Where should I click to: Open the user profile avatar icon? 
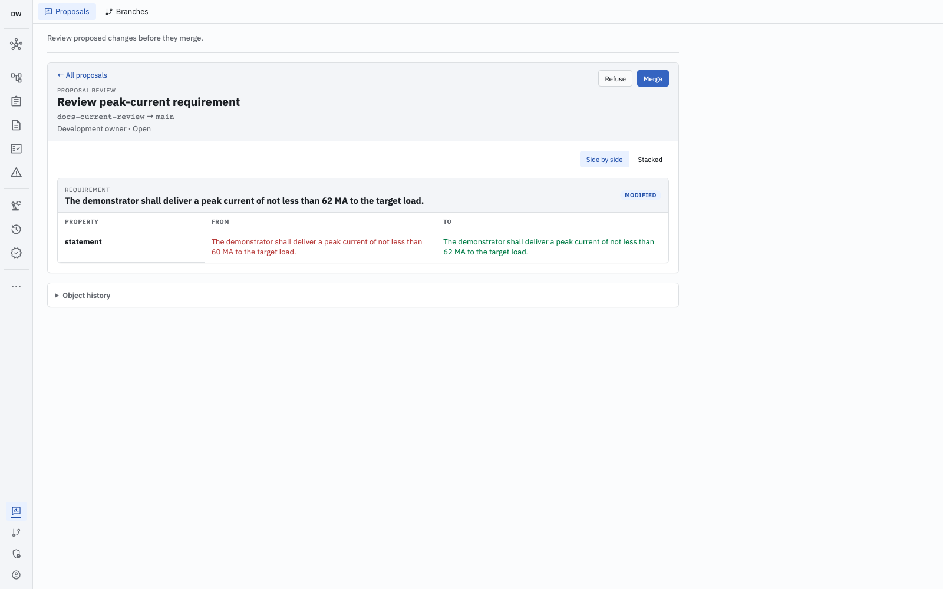16,575
